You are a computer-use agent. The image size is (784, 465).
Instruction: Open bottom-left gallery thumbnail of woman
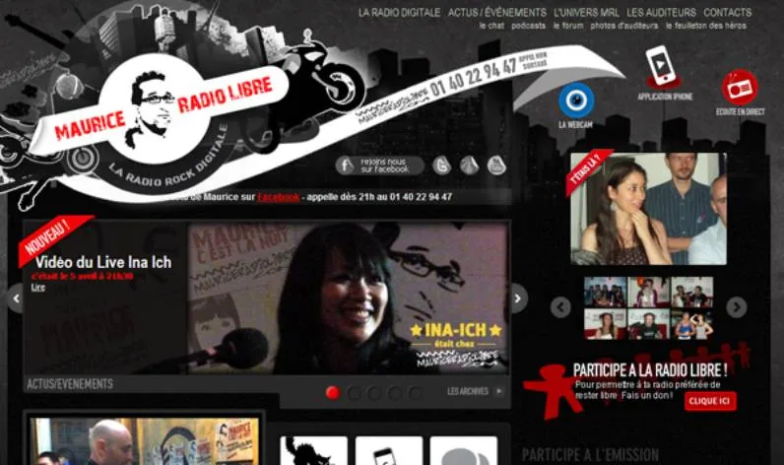(605, 324)
